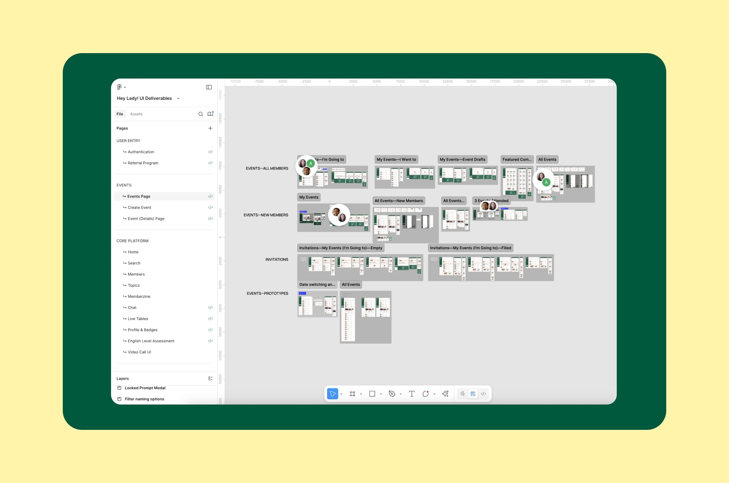This screenshot has height=483, width=729.
Task: Select All Events—New Members section label
Action: [399, 200]
